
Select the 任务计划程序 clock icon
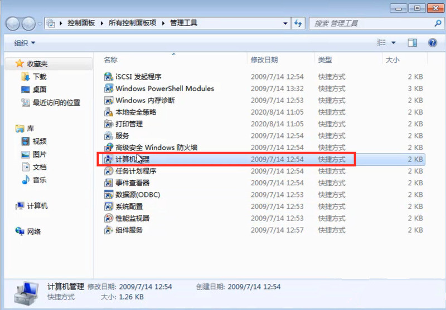109,171
